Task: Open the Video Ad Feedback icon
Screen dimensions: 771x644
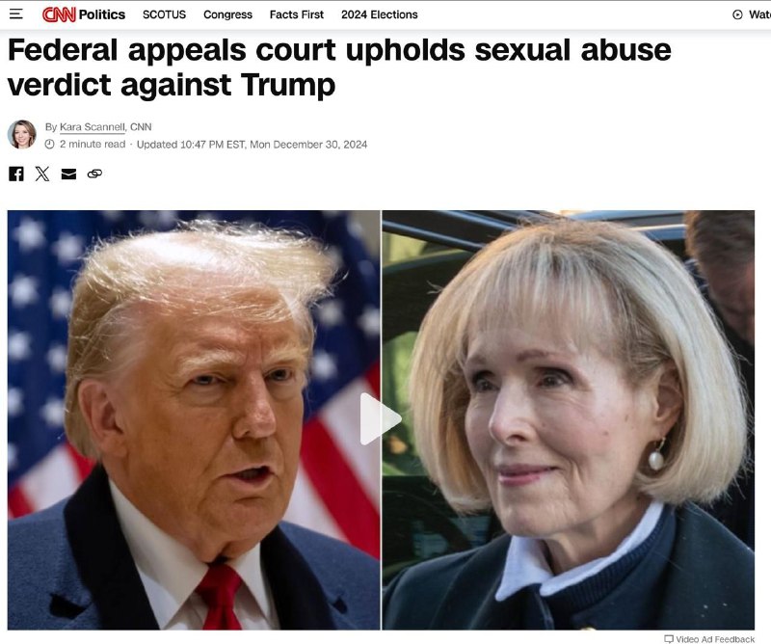Action: tap(669, 639)
